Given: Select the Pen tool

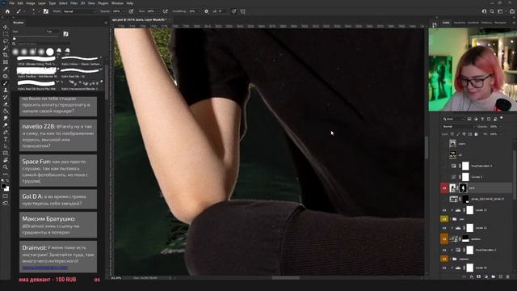Looking at the screenshot, I should point(6,132).
